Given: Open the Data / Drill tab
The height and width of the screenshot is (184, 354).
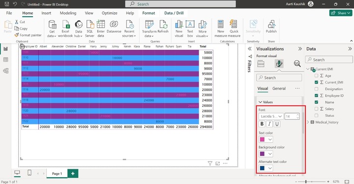Looking at the screenshot, I should tap(174, 13).
